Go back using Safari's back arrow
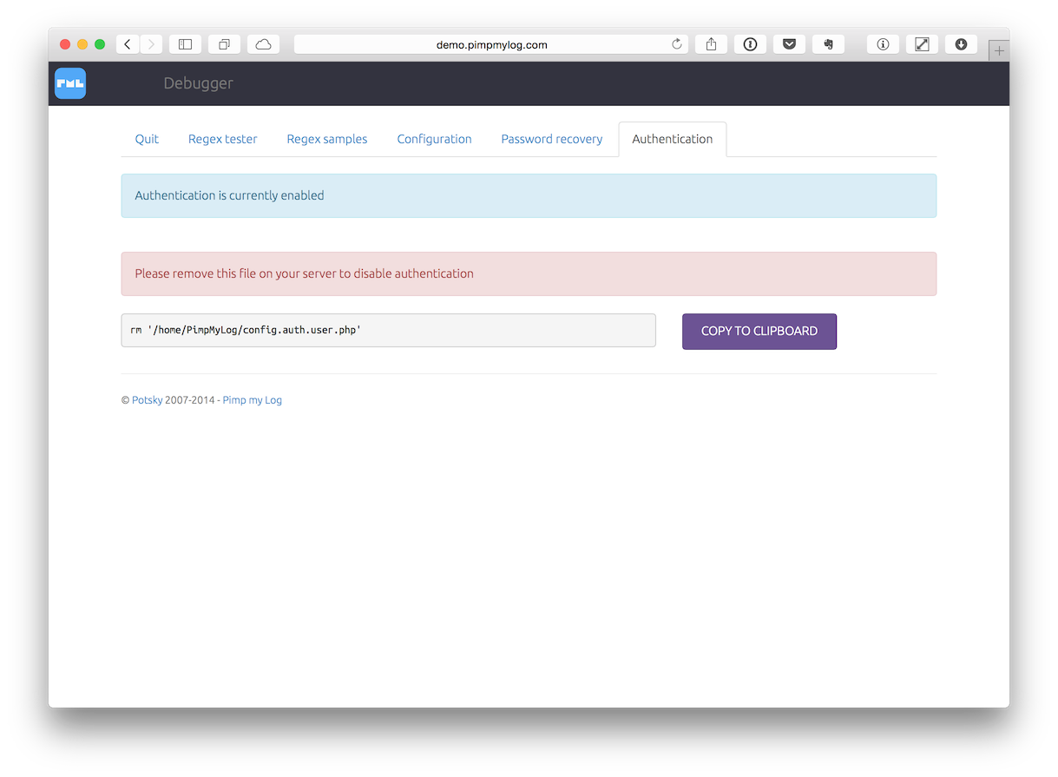 click(128, 44)
